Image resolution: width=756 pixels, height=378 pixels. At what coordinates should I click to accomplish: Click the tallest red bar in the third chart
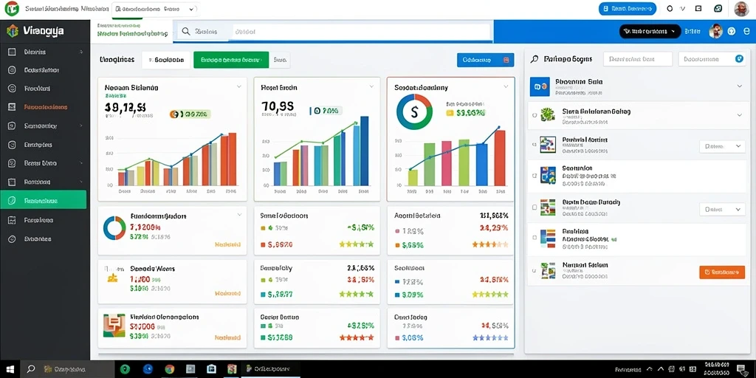point(500,158)
